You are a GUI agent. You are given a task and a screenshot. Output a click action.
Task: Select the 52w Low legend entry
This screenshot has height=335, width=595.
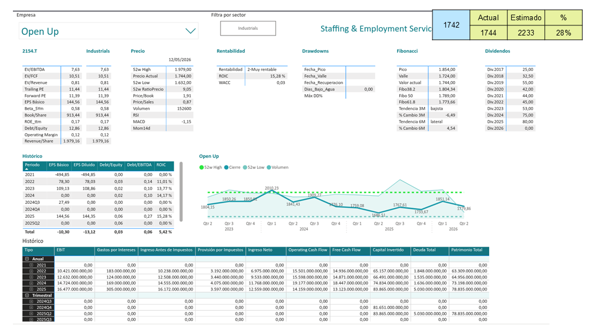point(254,168)
